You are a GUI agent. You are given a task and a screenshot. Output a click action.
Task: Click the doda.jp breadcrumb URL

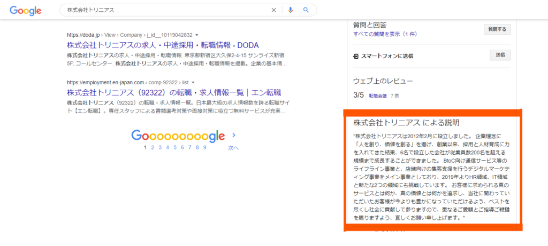click(130, 35)
